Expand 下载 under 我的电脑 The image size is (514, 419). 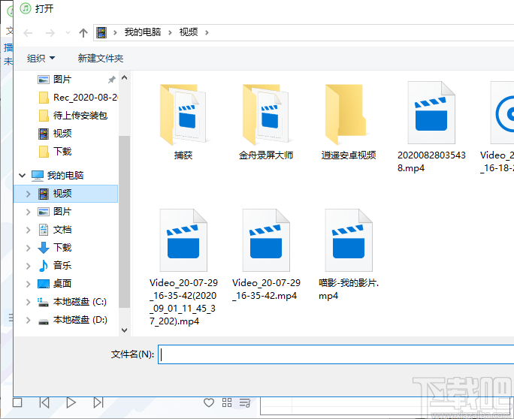point(29,248)
